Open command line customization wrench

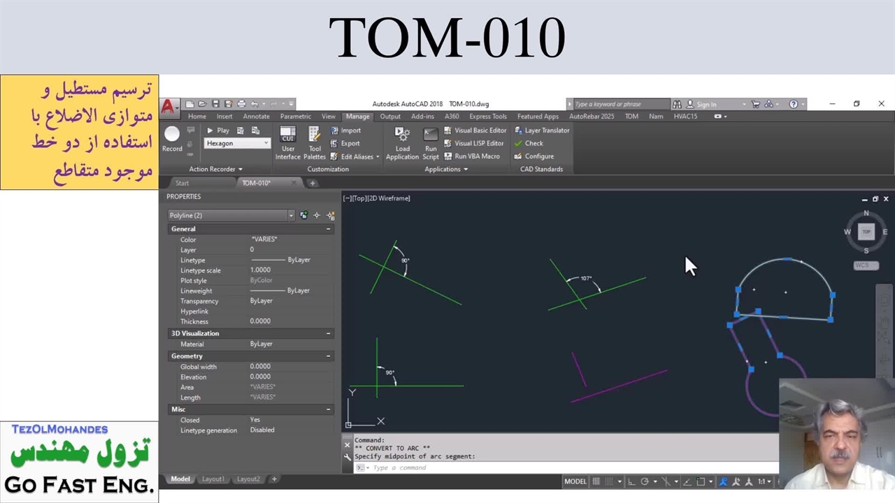[x=348, y=457]
